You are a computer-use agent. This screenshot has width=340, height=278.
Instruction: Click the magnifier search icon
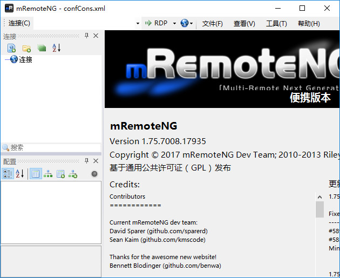click(5, 148)
